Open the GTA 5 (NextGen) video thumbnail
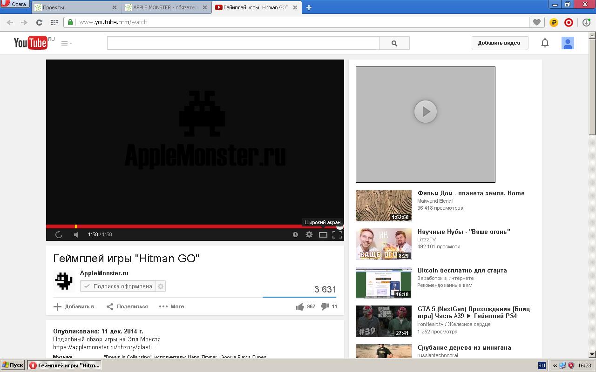The width and height of the screenshot is (596, 372). coord(384,321)
